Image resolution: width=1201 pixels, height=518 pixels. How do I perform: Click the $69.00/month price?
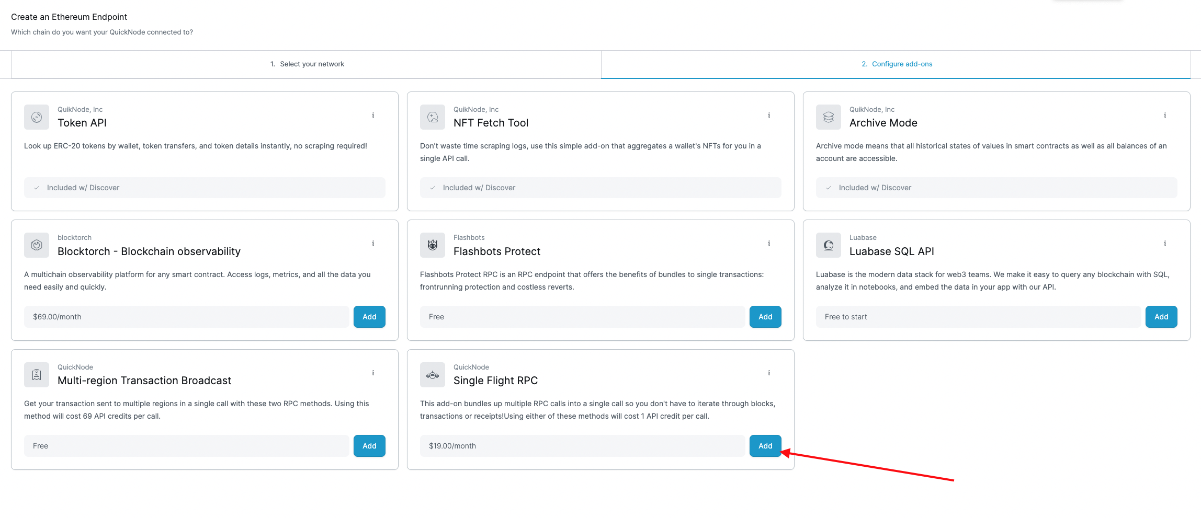57,317
